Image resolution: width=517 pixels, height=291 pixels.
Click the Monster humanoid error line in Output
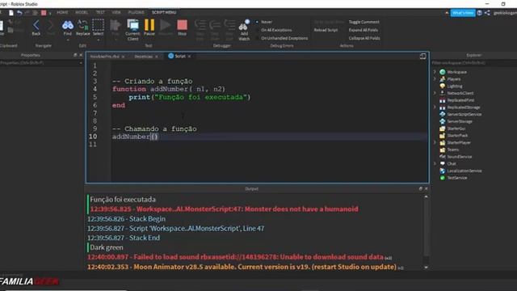coord(225,209)
